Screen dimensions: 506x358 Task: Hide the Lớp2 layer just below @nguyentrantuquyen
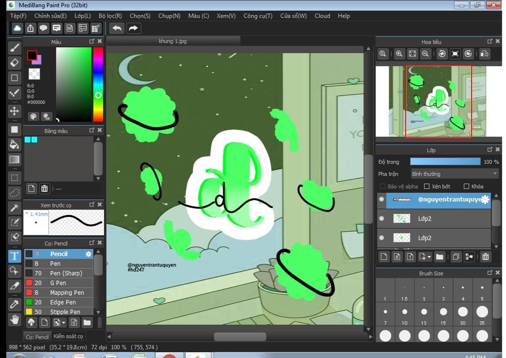[x=381, y=218]
